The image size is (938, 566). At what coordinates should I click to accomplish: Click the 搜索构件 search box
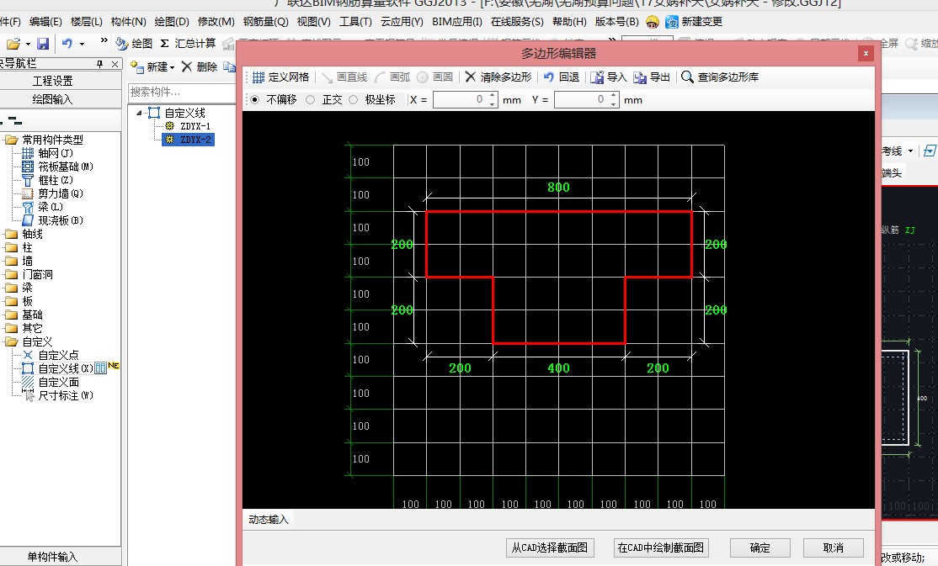click(x=182, y=92)
